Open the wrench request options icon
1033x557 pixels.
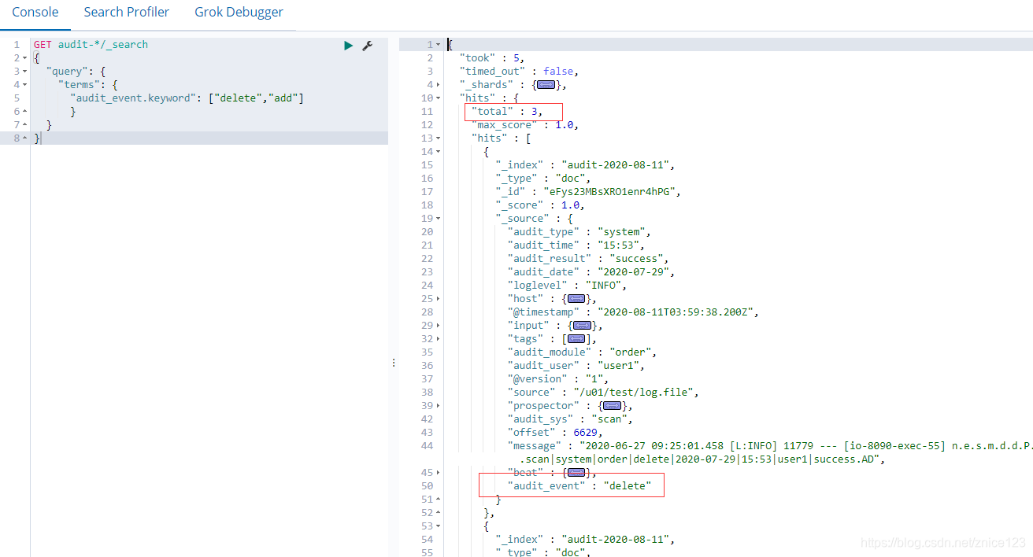tap(367, 46)
